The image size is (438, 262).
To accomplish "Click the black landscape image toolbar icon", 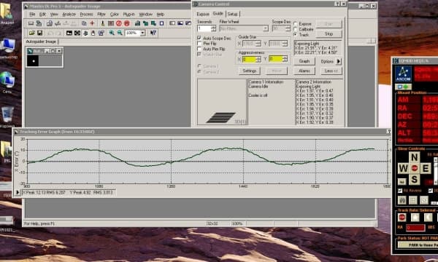I will point(69,33).
